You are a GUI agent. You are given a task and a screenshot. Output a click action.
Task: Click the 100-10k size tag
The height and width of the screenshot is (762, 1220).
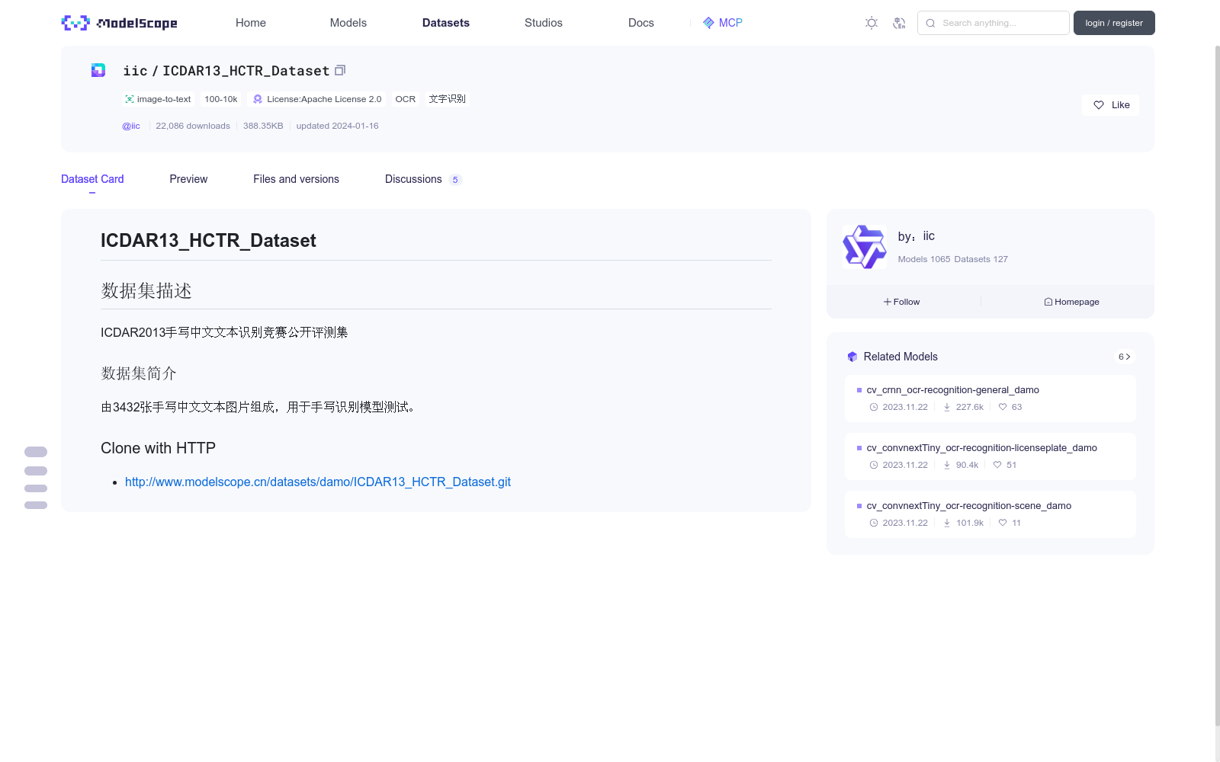pyautogui.click(x=221, y=99)
